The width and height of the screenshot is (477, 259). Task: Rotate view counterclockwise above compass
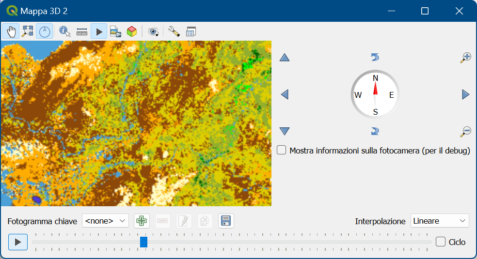(x=375, y=57)
